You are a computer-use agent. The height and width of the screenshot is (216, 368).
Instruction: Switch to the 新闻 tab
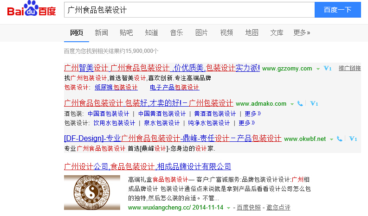tap(101, 32)
